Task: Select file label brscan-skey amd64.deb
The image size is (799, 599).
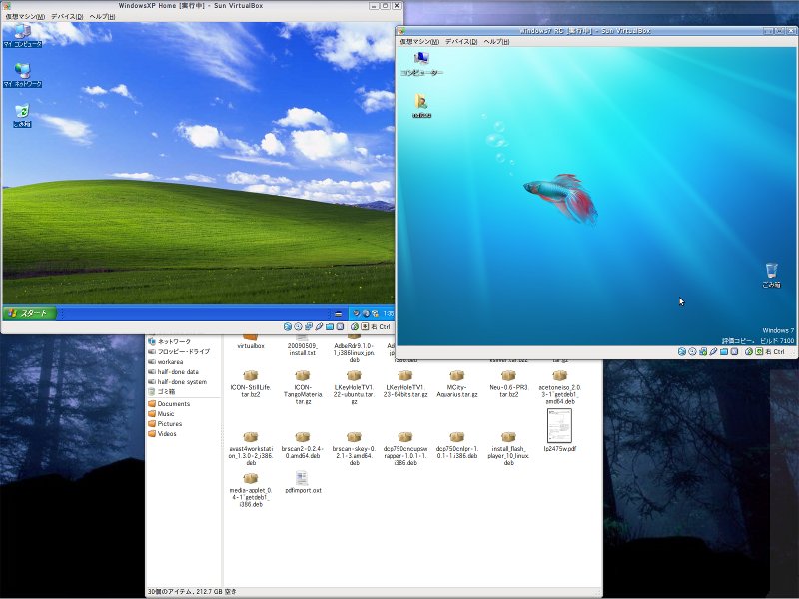Action: pos(354,456)
